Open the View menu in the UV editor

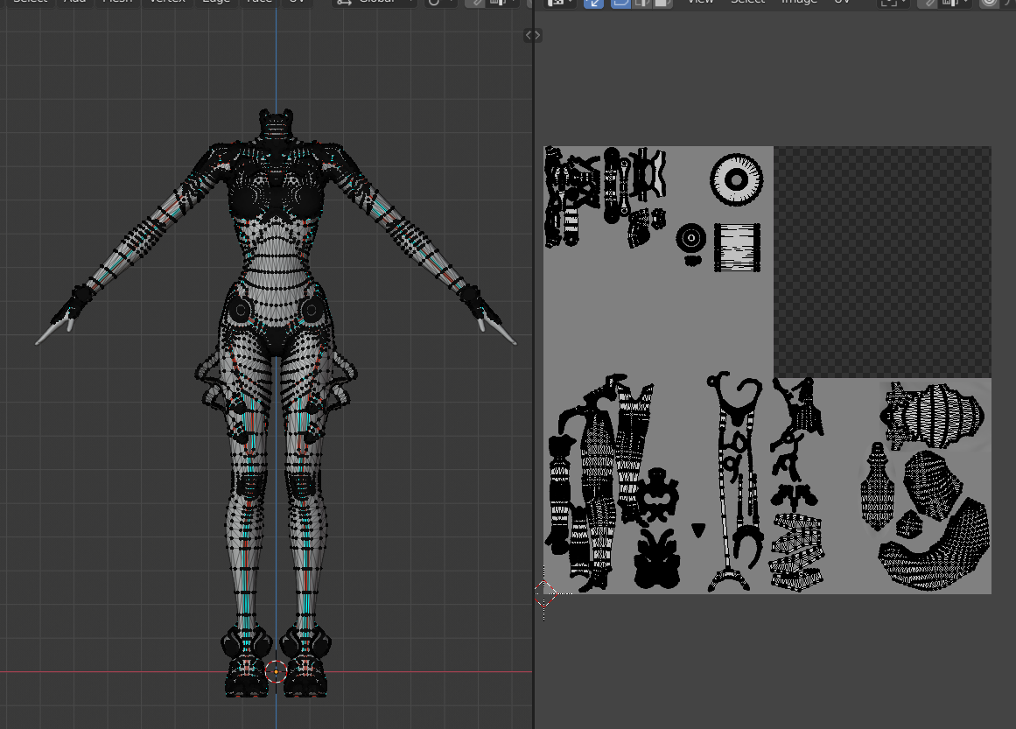[x=700, y=2]
